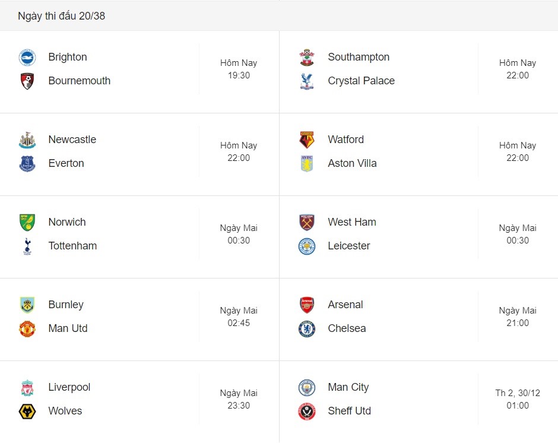This screenshot has width=558, height=443.
Task: Open the Chelsea team name link
Action: tap(347, 328)
